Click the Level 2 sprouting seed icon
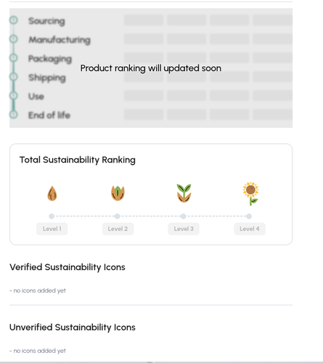 click(118, 193)
